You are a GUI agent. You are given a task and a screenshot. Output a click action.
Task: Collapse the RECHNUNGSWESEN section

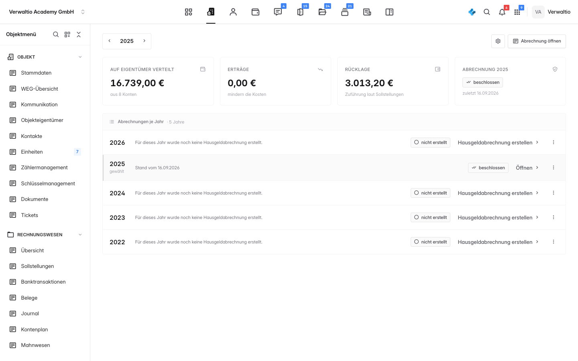[80, 235]
